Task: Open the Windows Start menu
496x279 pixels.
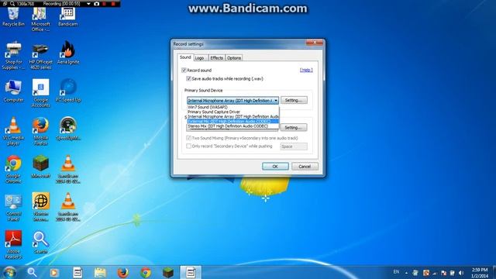Action: coord(9,272)
